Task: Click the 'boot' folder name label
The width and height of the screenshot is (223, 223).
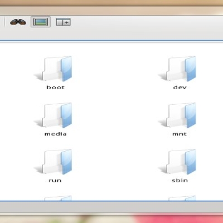Action: click(x=56, y=88)
